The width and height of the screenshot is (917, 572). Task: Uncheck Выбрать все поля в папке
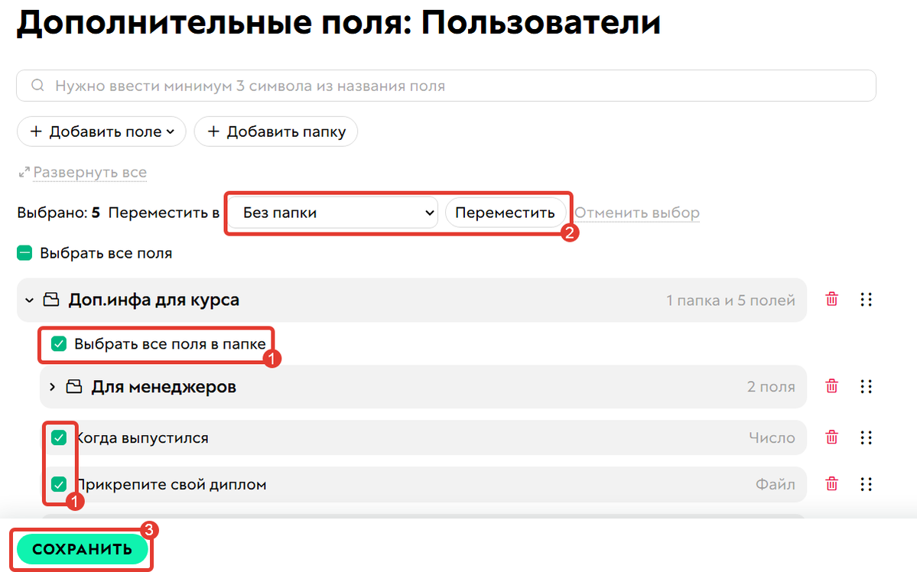pos(58,343)
